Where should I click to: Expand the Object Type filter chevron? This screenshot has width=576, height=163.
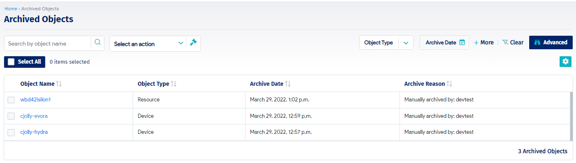pyautogui.click(x=406, y=42)
